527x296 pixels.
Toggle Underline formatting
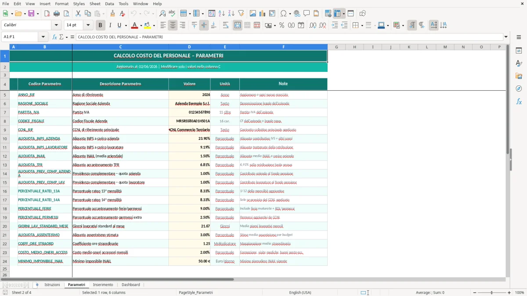tap(119, 25)
